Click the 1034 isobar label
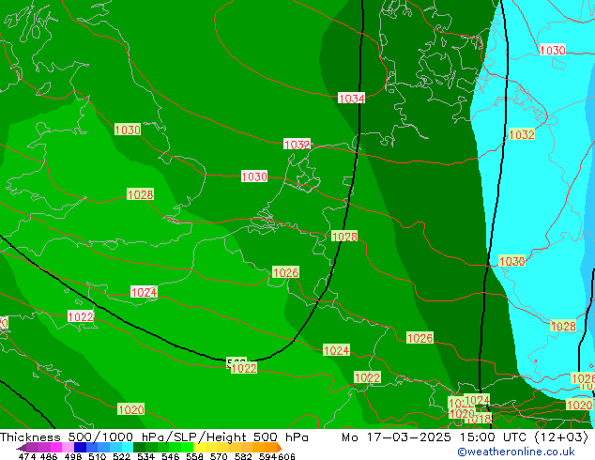595x460 pixels. (x=351, y=99)
